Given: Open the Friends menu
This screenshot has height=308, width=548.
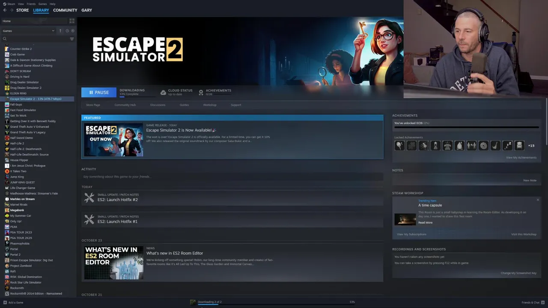Looking at the screenshot, I should pos(31,4).
